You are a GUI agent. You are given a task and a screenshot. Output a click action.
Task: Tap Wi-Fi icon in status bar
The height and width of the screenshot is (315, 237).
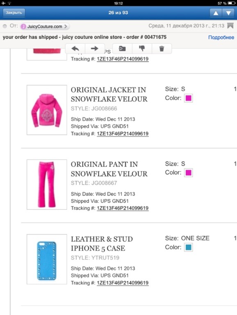pyautogui.click(x=9, y=3)
